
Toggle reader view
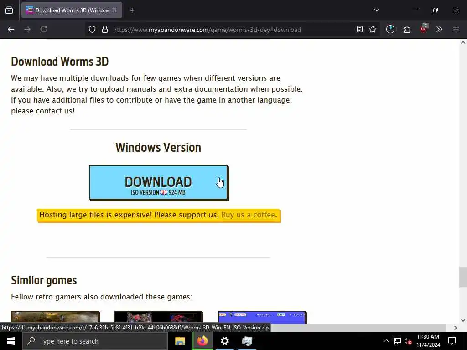pyautogui.click(x=360, y=29)
